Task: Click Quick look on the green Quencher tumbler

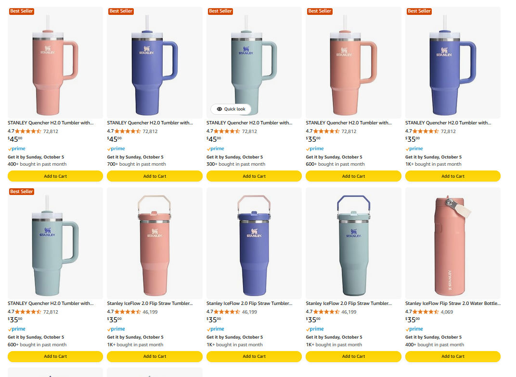Action: pyautogui.click(x=231, y=109)
